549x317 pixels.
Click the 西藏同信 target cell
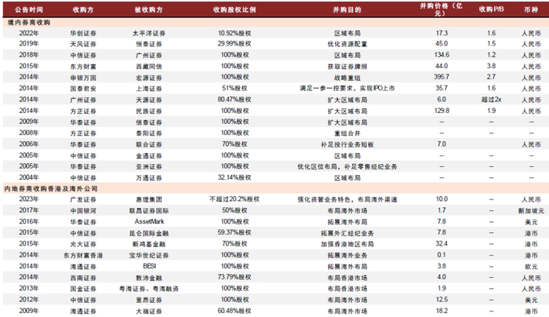pos(149,67)
